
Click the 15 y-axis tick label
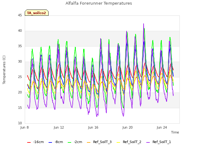[x=20, y=108]
